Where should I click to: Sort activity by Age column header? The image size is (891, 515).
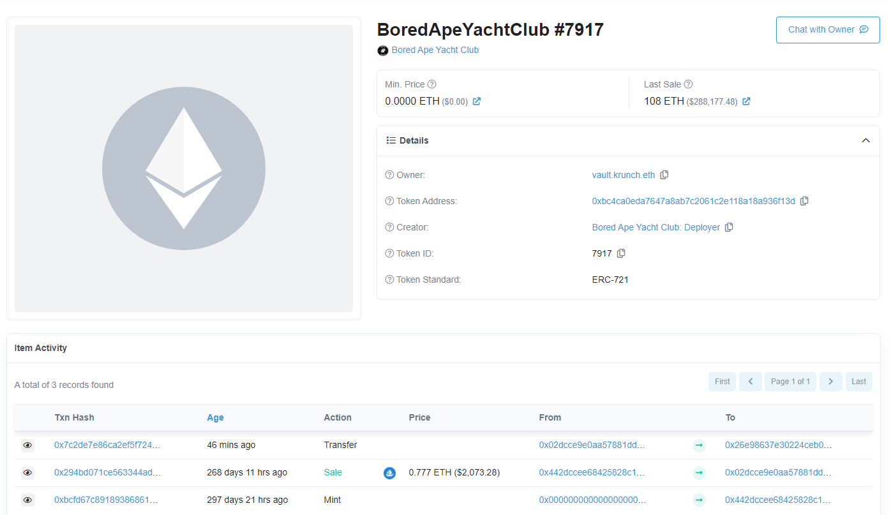pos(215,417)
